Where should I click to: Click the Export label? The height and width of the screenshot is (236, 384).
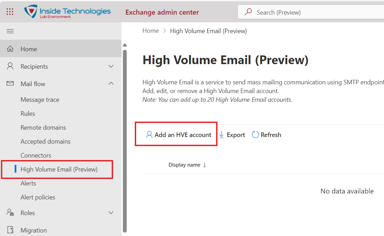[x=236, y=135]
